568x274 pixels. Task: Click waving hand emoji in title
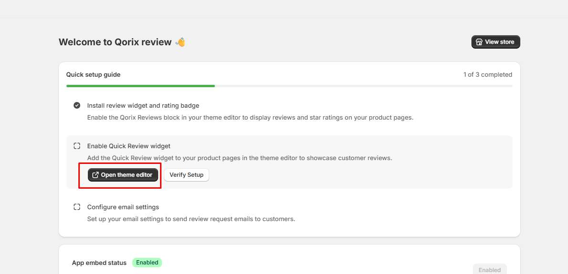[x=180, y=42]
